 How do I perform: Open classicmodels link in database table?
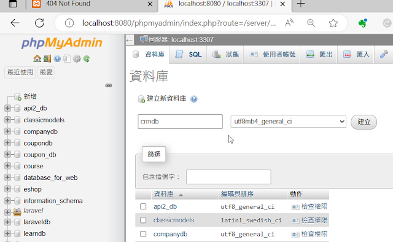174,220
